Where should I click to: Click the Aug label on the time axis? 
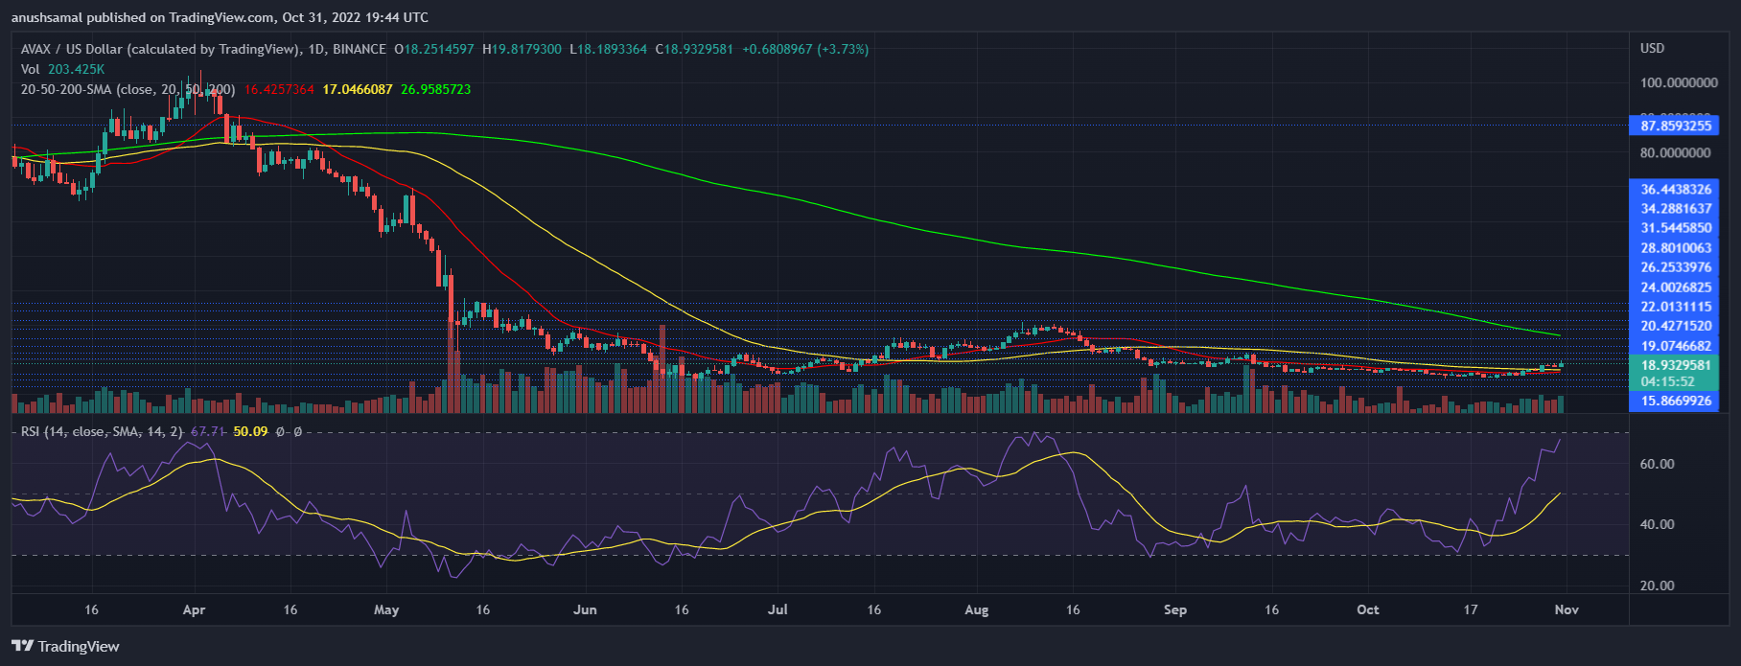click(977, 609)
